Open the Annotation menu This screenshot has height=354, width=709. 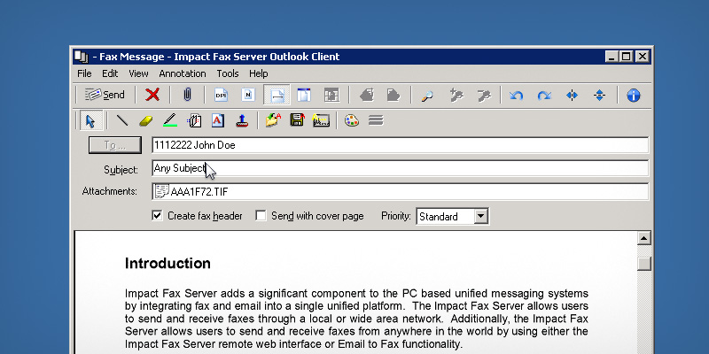[183, 73]
